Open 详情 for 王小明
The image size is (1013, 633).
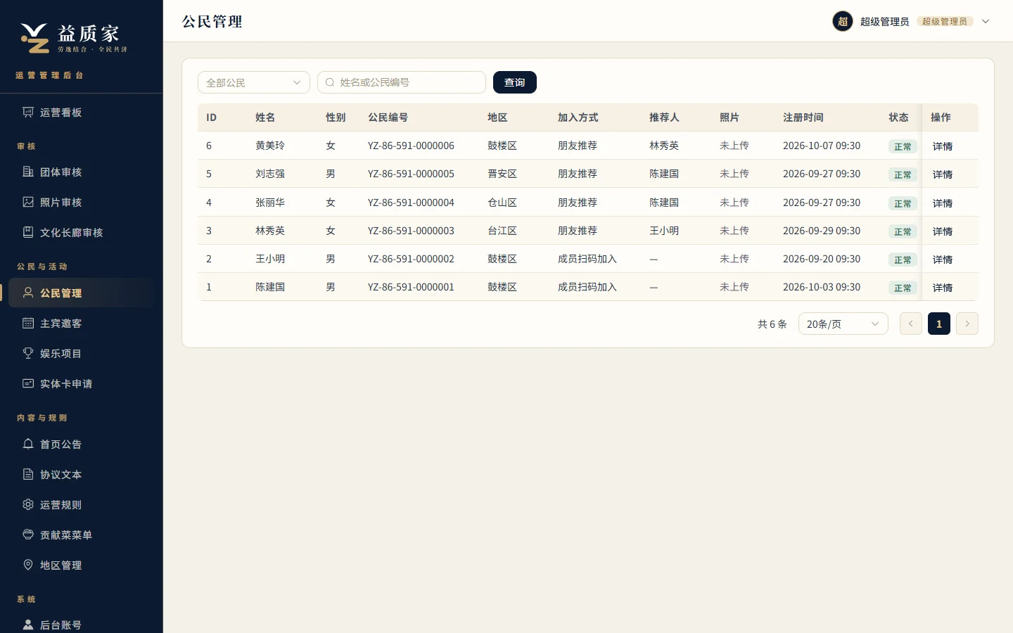[x=943, y=260]
